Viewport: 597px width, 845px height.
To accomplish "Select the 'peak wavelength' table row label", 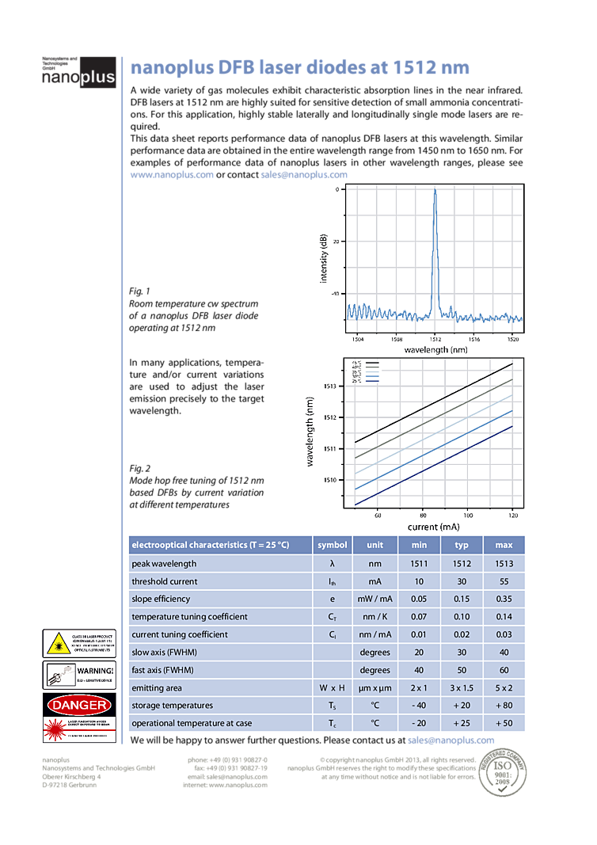I will point(164,564).
